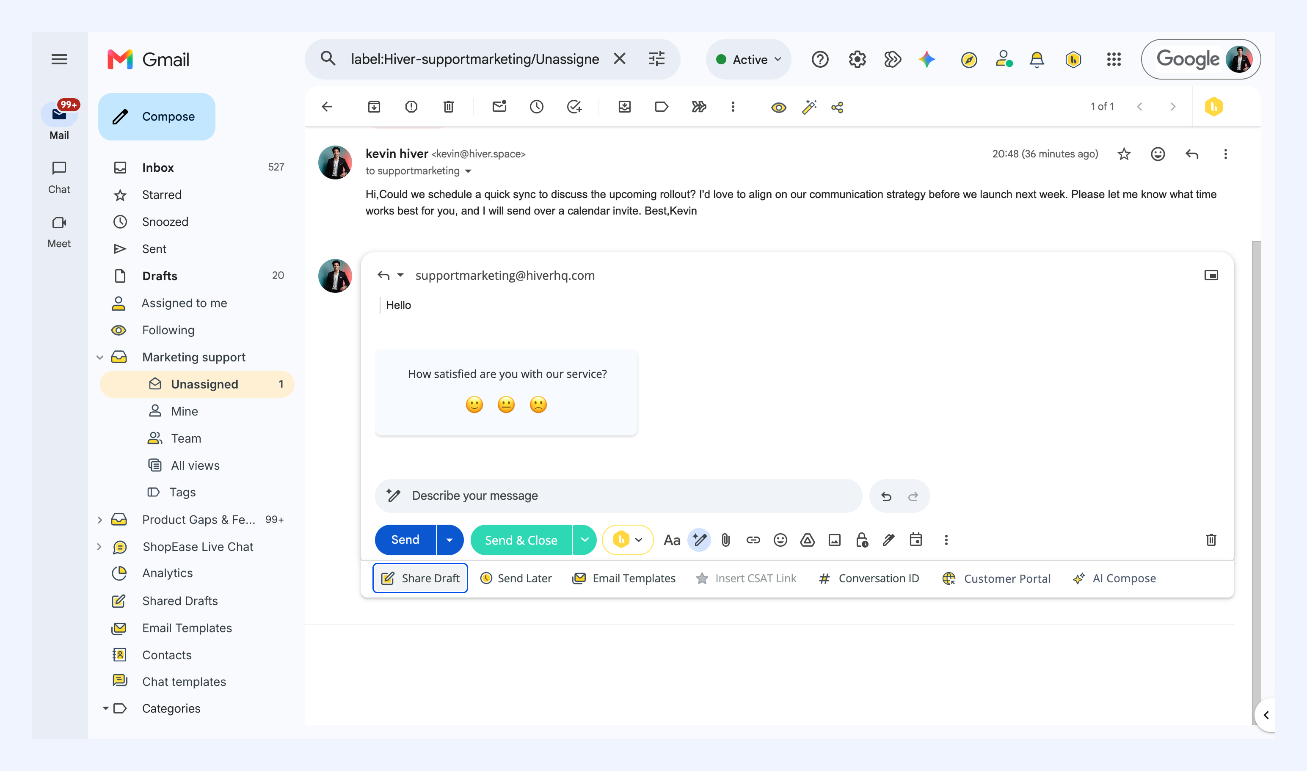Image resolution: width=1307 pixels, height=771 pixels.
Task: Insert a signature with the pen icon
Action: coord(889,540)
